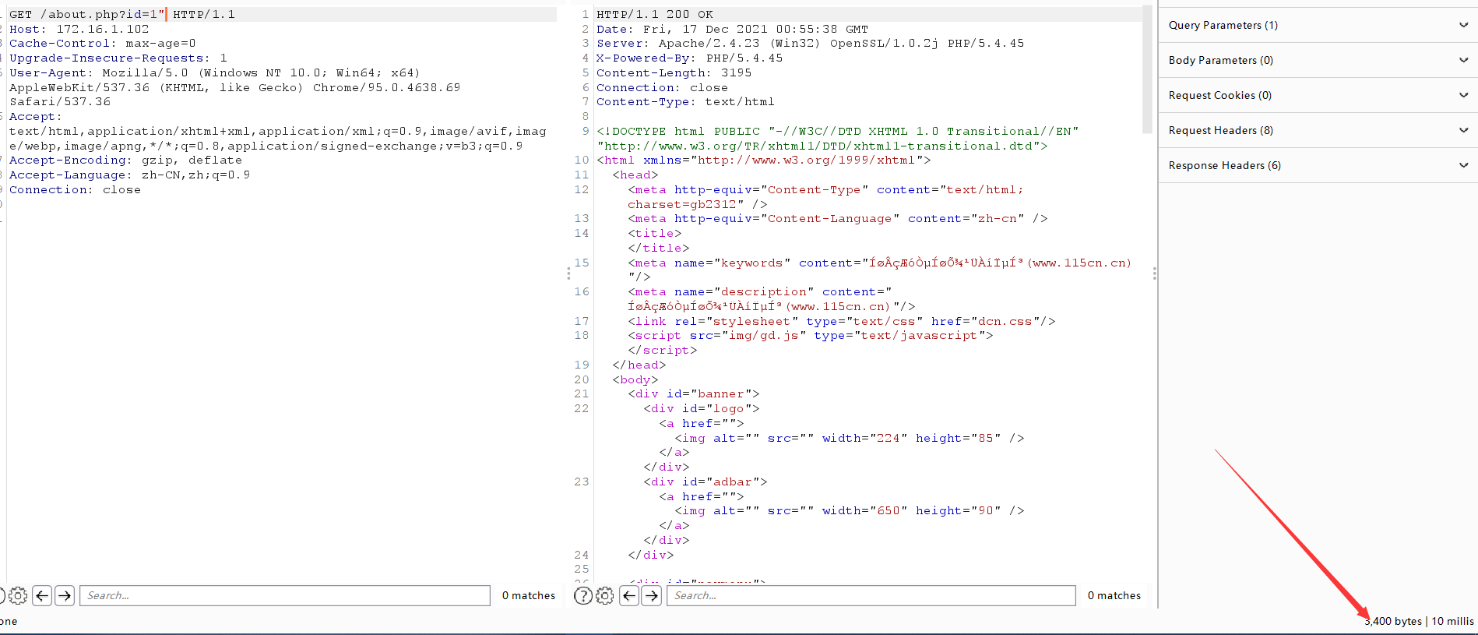The width and height of the screenshot is (1478, 635).
Task: Click the "Server: Apache/2.4.23" response header
Action: click(x=810, y=44)
